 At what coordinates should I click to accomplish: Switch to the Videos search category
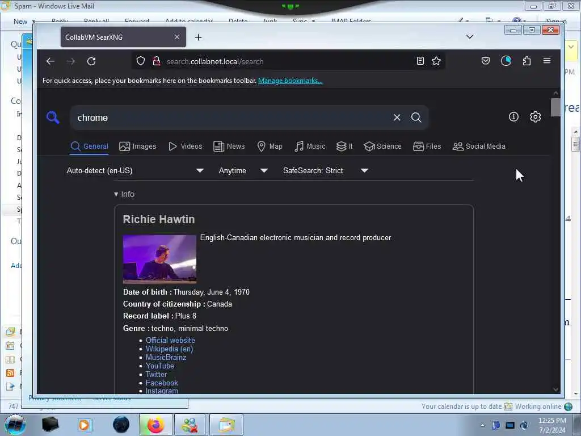coord(186,146)
